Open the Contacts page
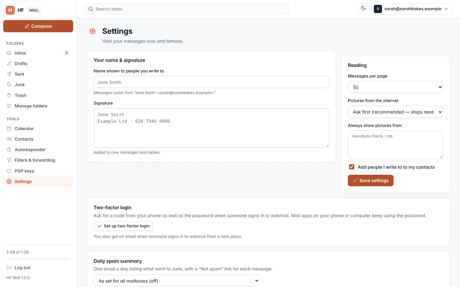The height and width of the screenshot is (287, 460). coord(38,139)
